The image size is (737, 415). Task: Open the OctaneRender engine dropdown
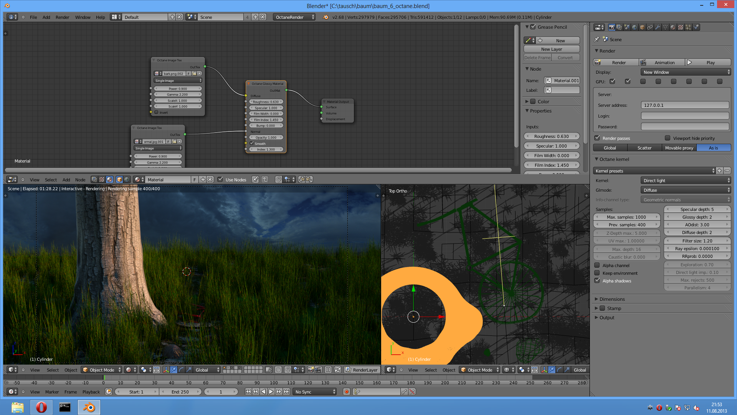pyautogui.click(x=294, y=17)
